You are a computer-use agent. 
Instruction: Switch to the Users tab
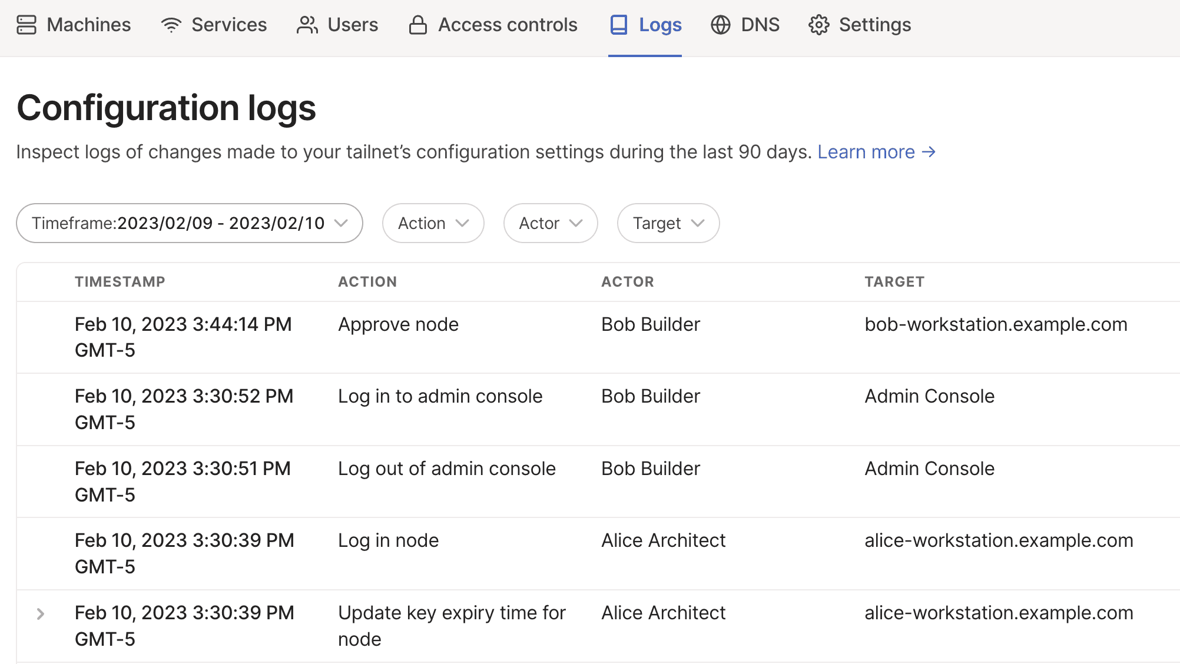tap(352, 25)
